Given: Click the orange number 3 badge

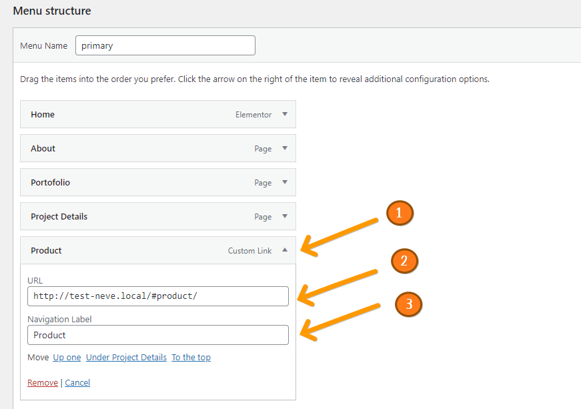Looking at the screenshot, I should click(x=409, y=304).
